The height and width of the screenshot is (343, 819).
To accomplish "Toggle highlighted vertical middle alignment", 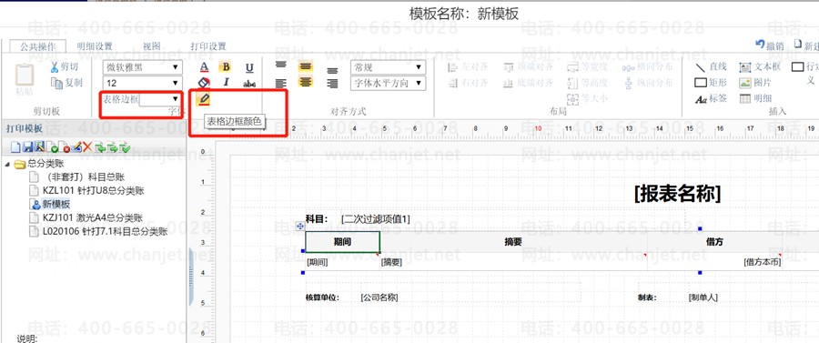I will point(306,66).
